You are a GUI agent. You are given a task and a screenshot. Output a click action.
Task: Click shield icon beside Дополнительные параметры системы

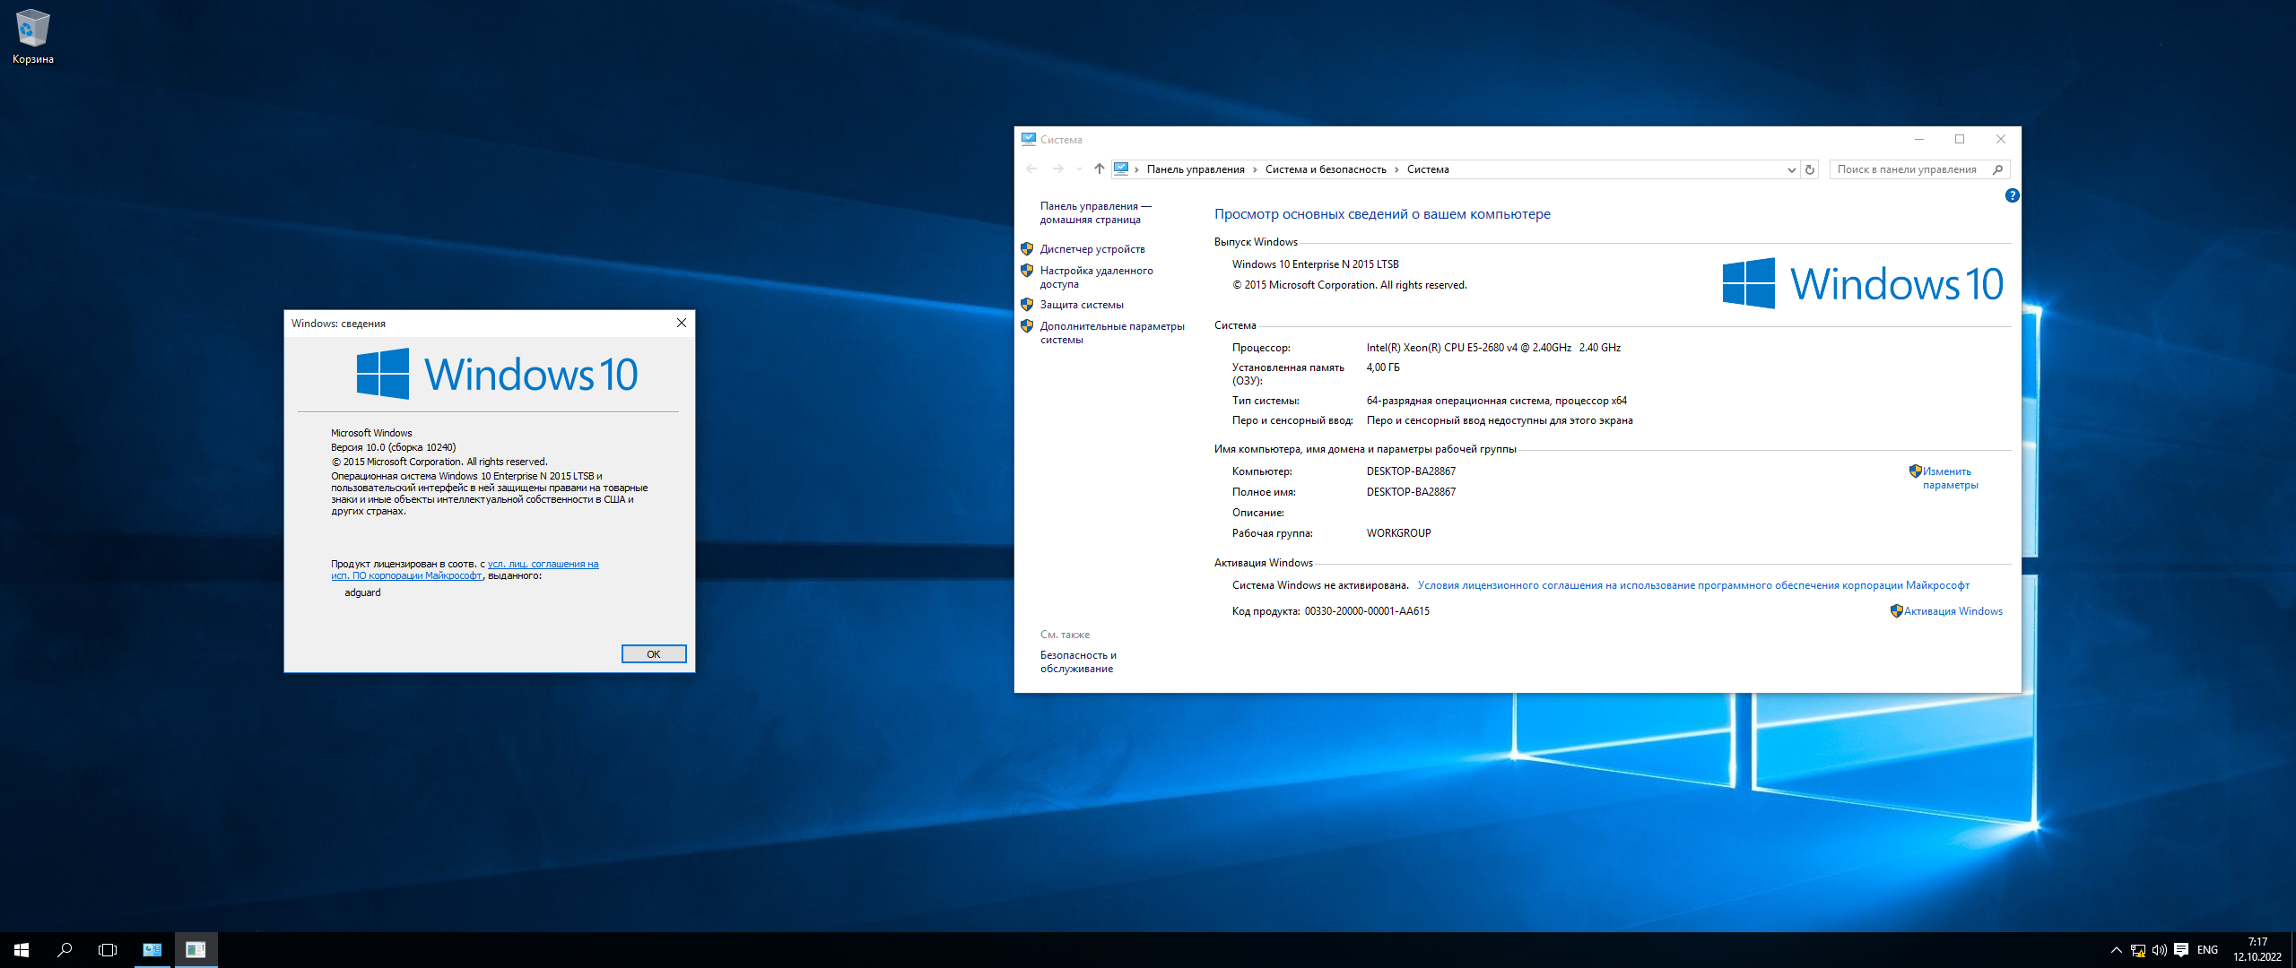[1027, 325]
